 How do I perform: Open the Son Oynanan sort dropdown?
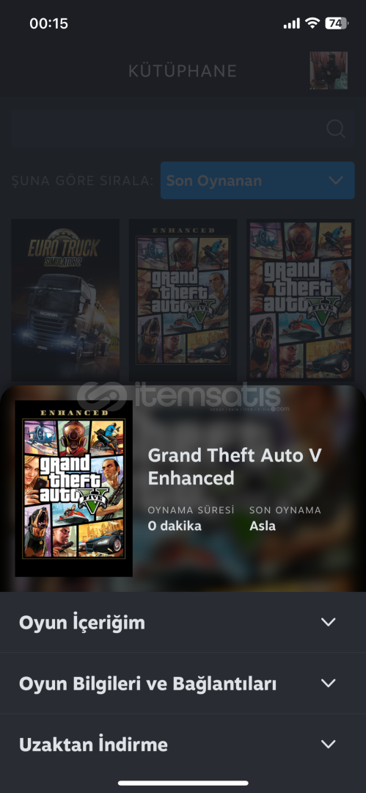tap(257, 181)
